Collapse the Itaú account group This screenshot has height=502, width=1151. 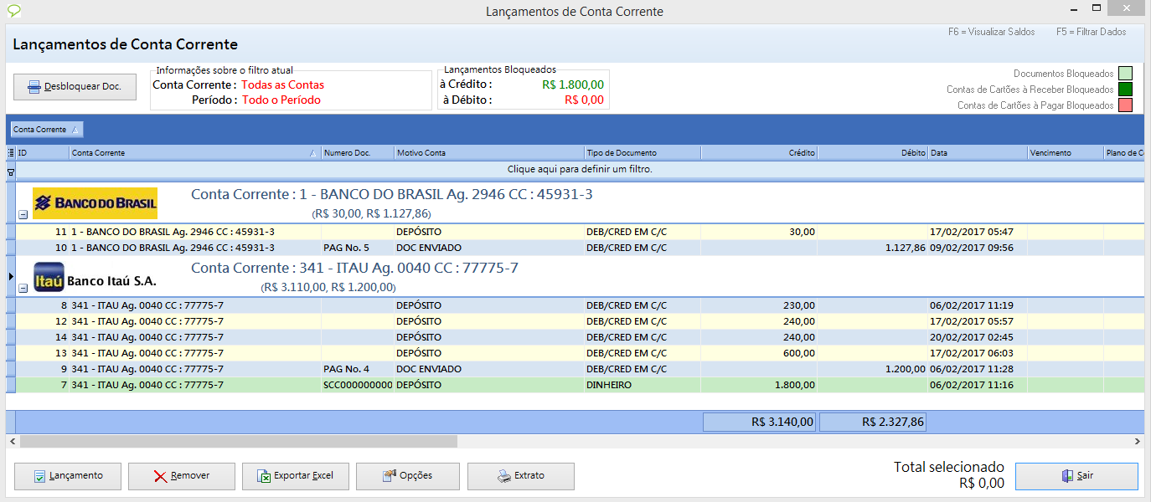(x=23, y=288)
